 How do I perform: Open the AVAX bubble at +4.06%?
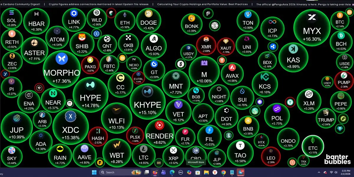[232, 73]
